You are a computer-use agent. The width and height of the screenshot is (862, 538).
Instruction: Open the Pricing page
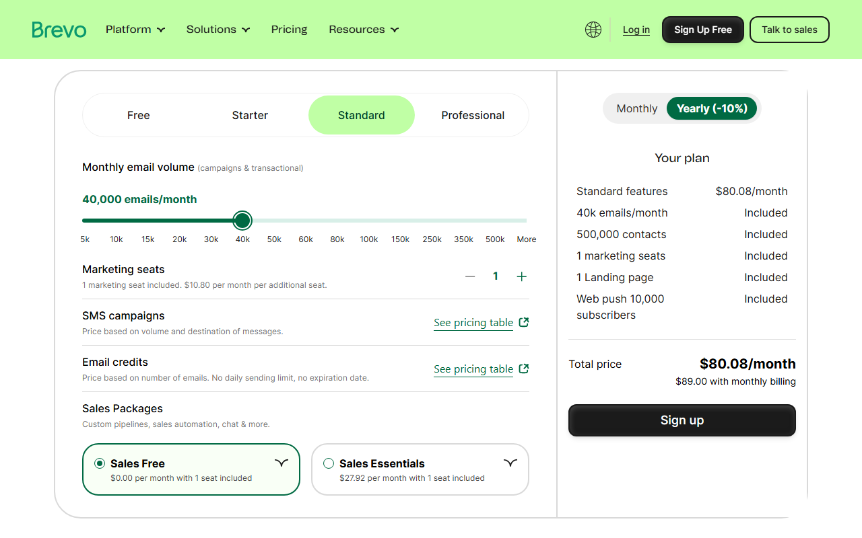pyautogui.click(x=289, y=30)
